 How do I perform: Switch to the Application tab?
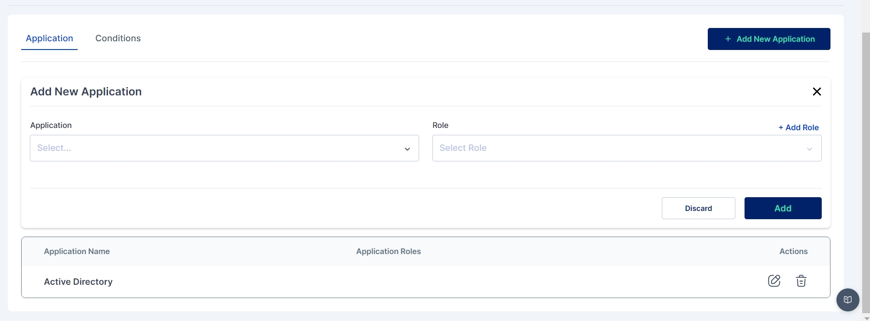tap(49, 39)
